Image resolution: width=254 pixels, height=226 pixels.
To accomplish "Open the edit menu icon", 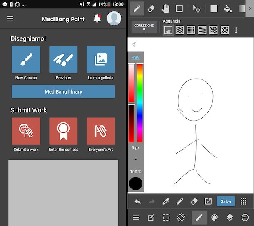I will (x=151, y=218).
